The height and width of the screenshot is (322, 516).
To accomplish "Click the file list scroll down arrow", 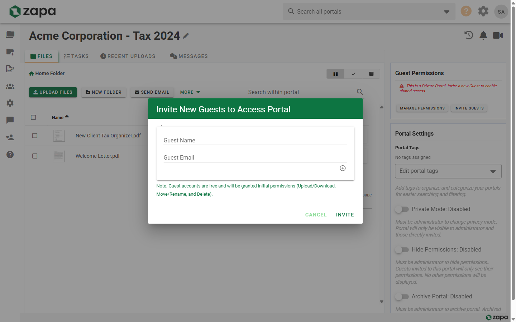I will click(382, 302).
